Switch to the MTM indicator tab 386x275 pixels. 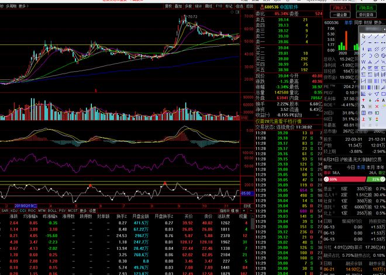tap(42, 210)
